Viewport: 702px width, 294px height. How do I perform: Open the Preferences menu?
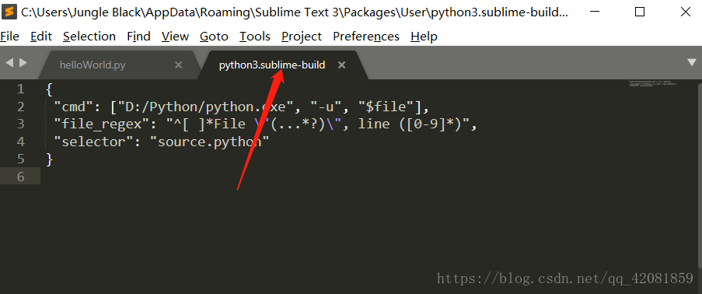(366, 37)
